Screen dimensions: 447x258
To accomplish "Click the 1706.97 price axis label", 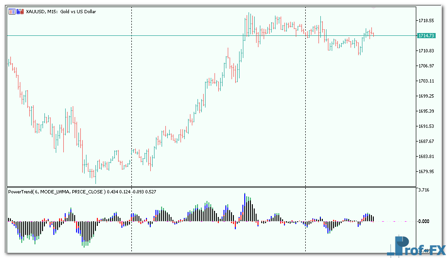I will (x=426, y=66).
